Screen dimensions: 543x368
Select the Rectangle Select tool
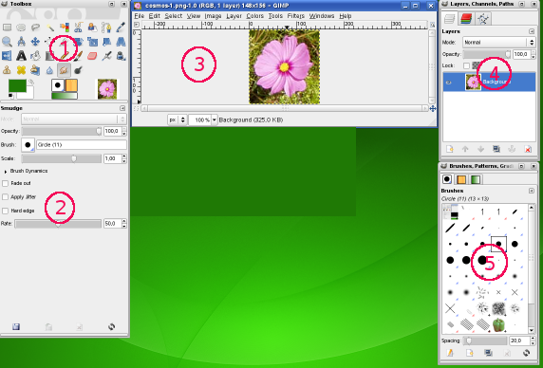click(x=7, y=28)
